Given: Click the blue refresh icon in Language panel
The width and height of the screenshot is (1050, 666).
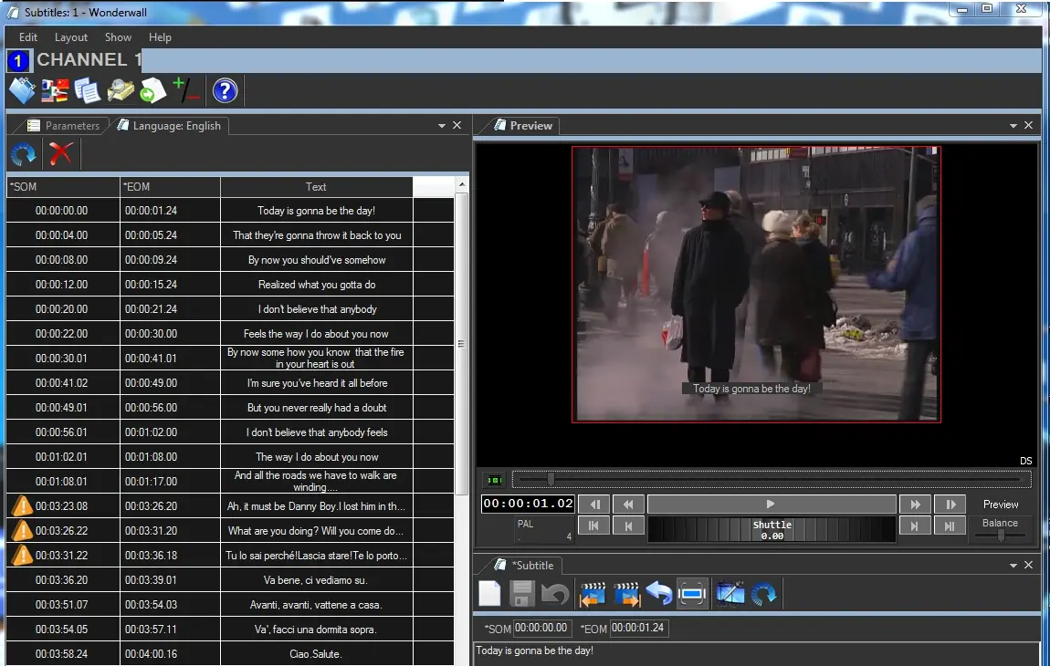Looking at the screenshot, I should 24,153.
